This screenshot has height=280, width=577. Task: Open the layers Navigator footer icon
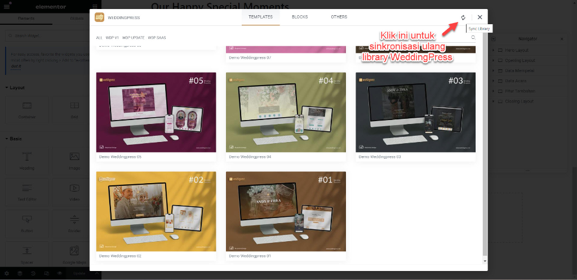(20, 273)
